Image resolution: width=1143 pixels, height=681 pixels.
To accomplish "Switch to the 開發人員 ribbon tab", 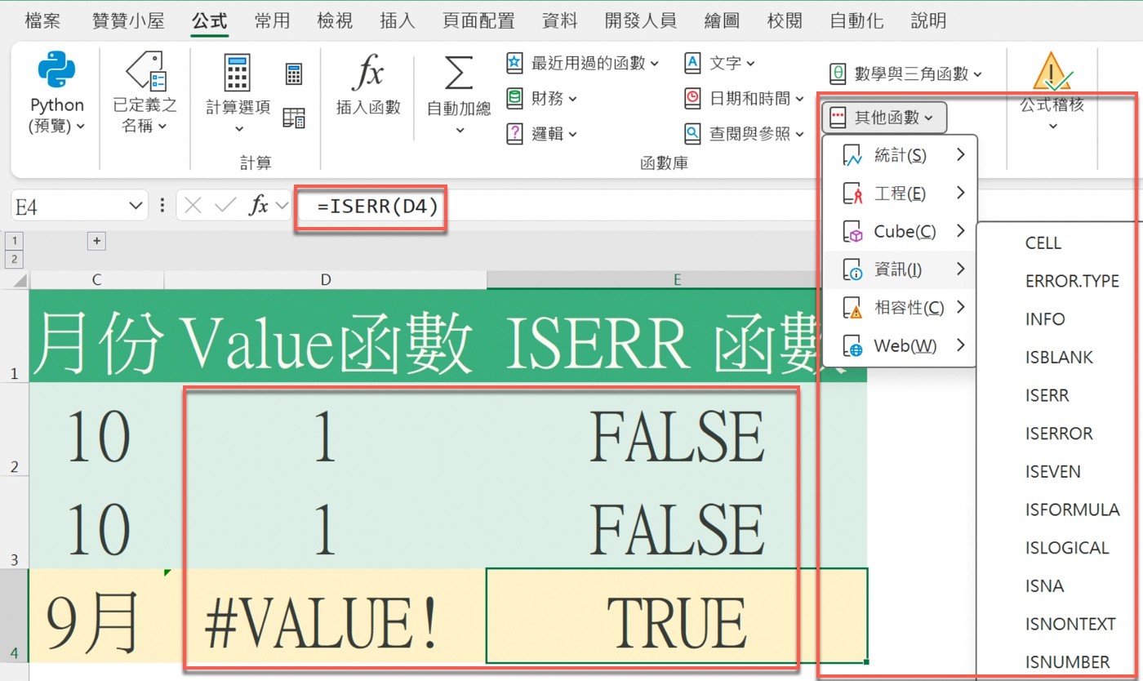I will coord(641,20).
